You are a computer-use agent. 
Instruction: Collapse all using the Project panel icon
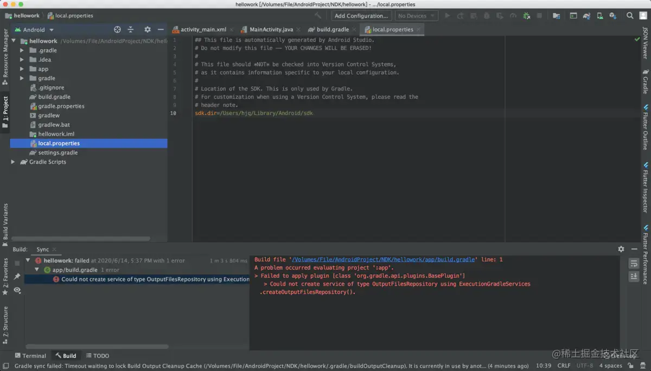point(131,30)
